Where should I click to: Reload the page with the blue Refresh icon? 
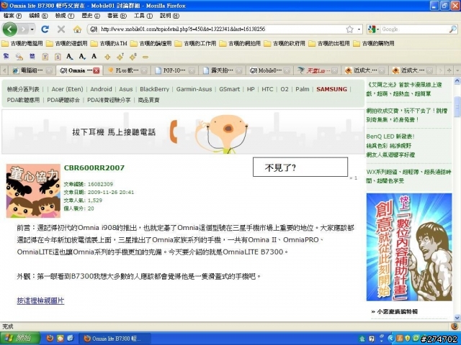click(x=45, y=29)
